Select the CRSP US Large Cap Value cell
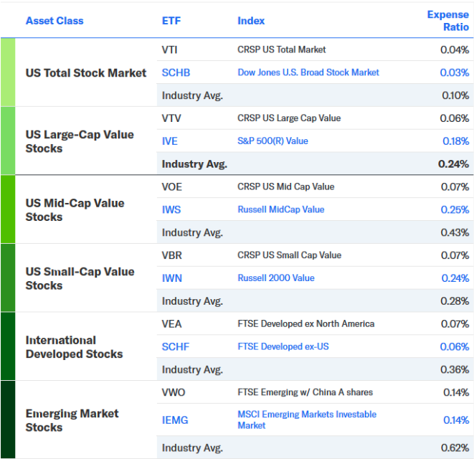The height and width of the screenshot is (459, 474). [x=289, y=118]
